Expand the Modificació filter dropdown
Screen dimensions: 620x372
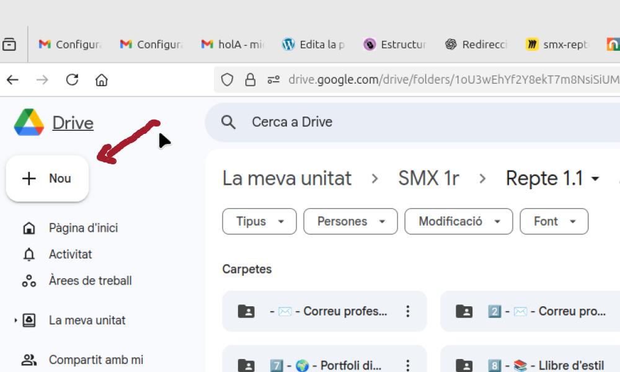tap(458, 221)
